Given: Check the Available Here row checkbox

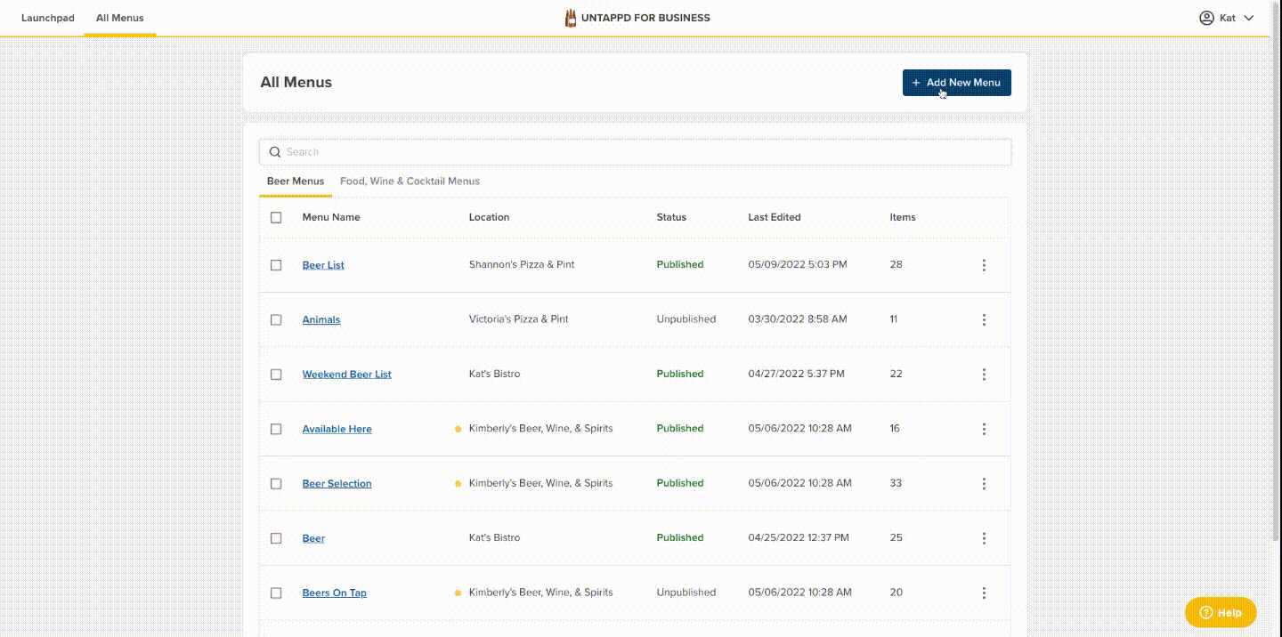Looking at the screenshot, I should tap(276, 429).
